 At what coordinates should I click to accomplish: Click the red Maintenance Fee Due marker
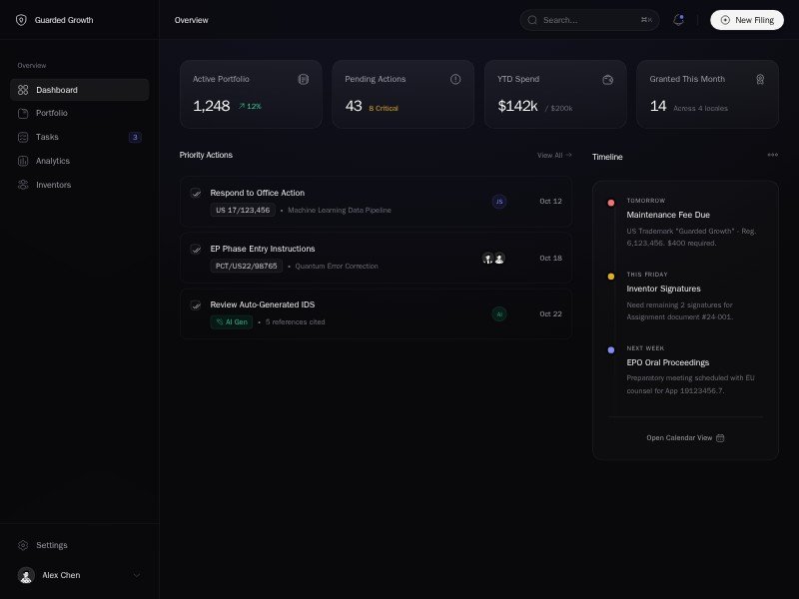click(x=611, y=203)
